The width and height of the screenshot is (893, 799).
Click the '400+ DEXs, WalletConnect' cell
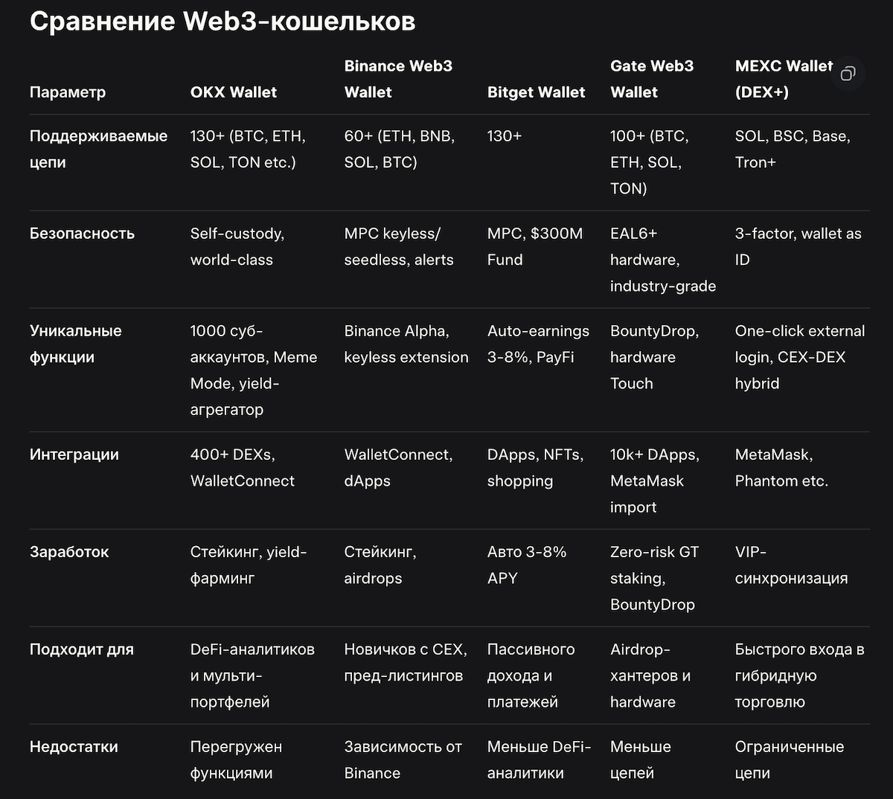click(x=243, y=467)
